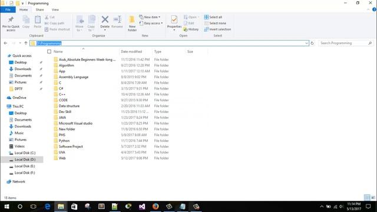
Task: Open Videos under This PC
Action: (19, 147)
